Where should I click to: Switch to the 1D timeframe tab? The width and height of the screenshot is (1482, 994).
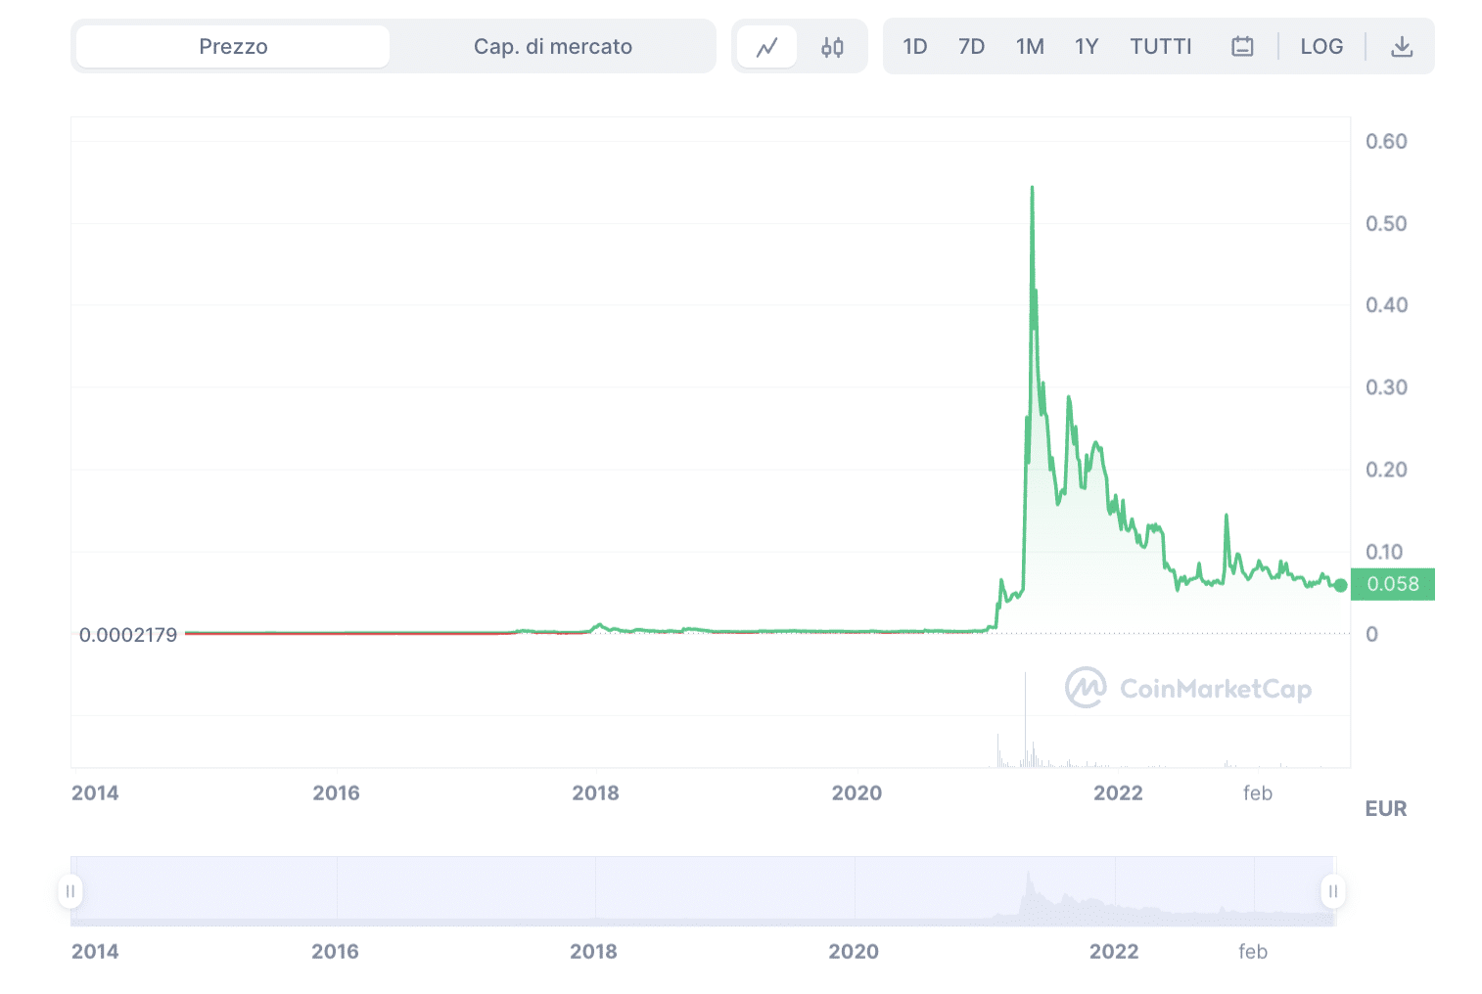tap(914, 45)
